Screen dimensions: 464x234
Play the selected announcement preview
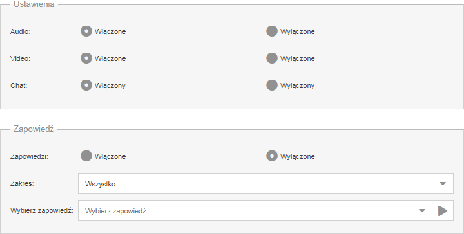pyautogui.click(x=443, y=211)
